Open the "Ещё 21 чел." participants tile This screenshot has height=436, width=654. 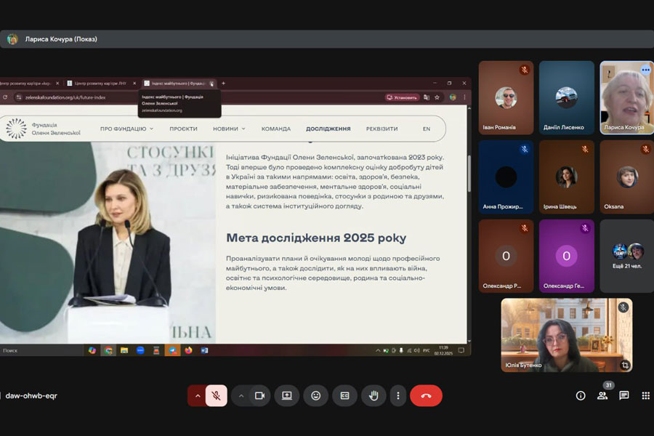(626, 256)
